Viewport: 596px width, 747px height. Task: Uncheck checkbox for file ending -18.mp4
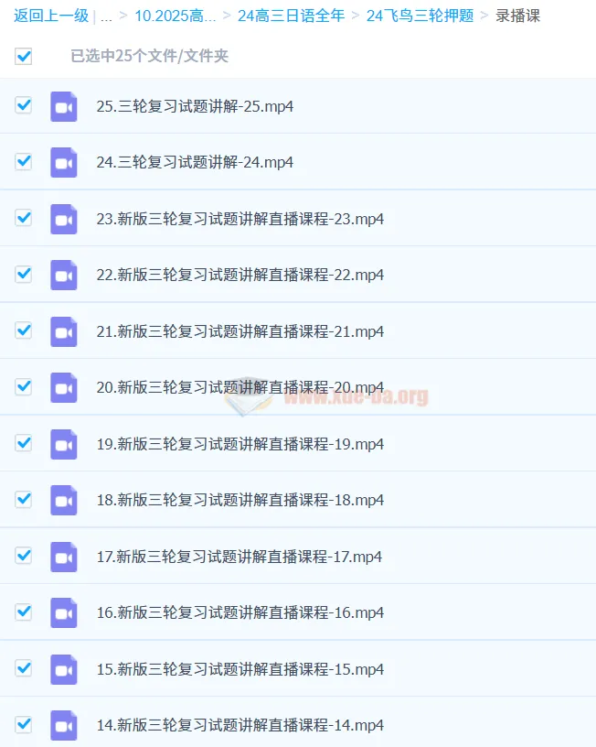click(23, 499)
